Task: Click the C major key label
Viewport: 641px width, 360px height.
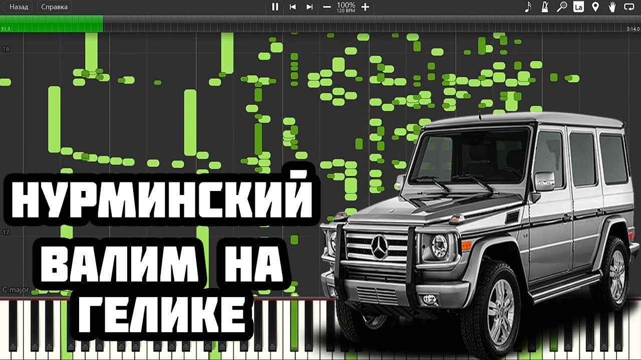Action: coord(15,290)
